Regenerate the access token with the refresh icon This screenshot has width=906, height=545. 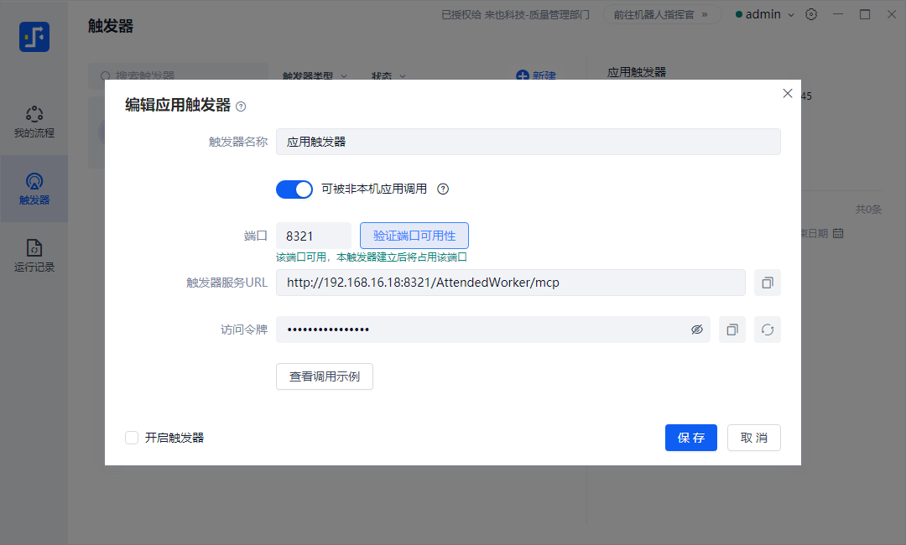pos(767,329)
